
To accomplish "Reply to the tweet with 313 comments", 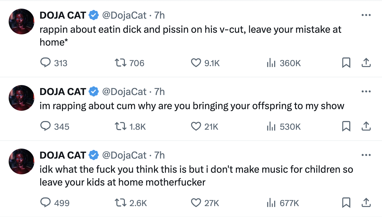I will point(46,63).
